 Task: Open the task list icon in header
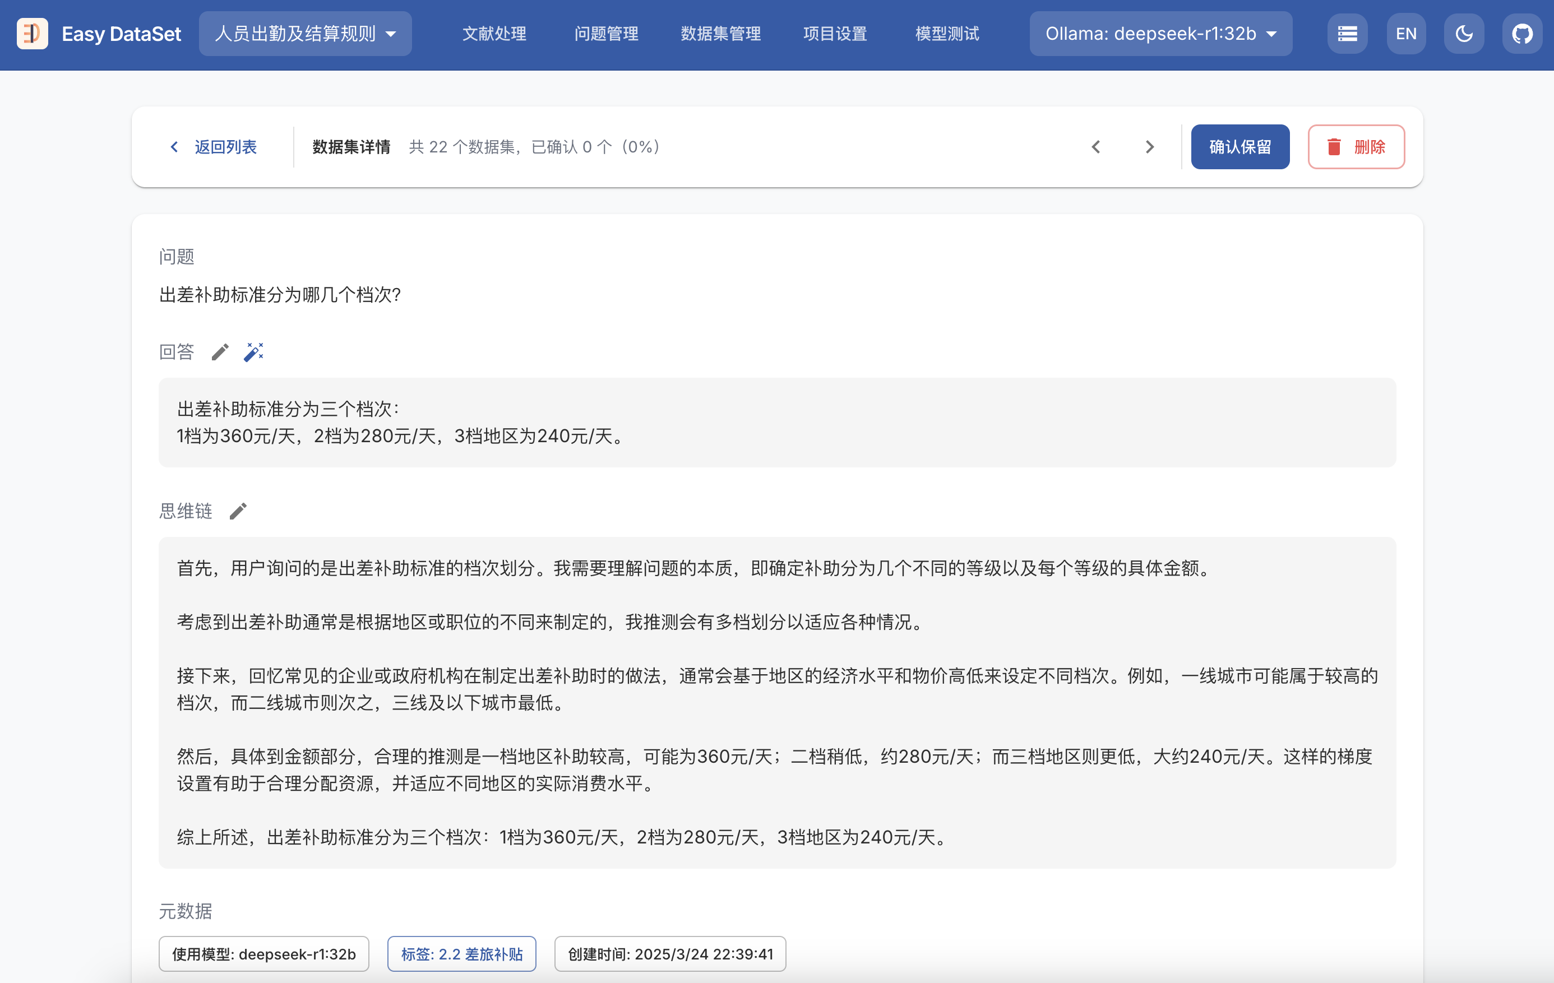(1347, 34)
